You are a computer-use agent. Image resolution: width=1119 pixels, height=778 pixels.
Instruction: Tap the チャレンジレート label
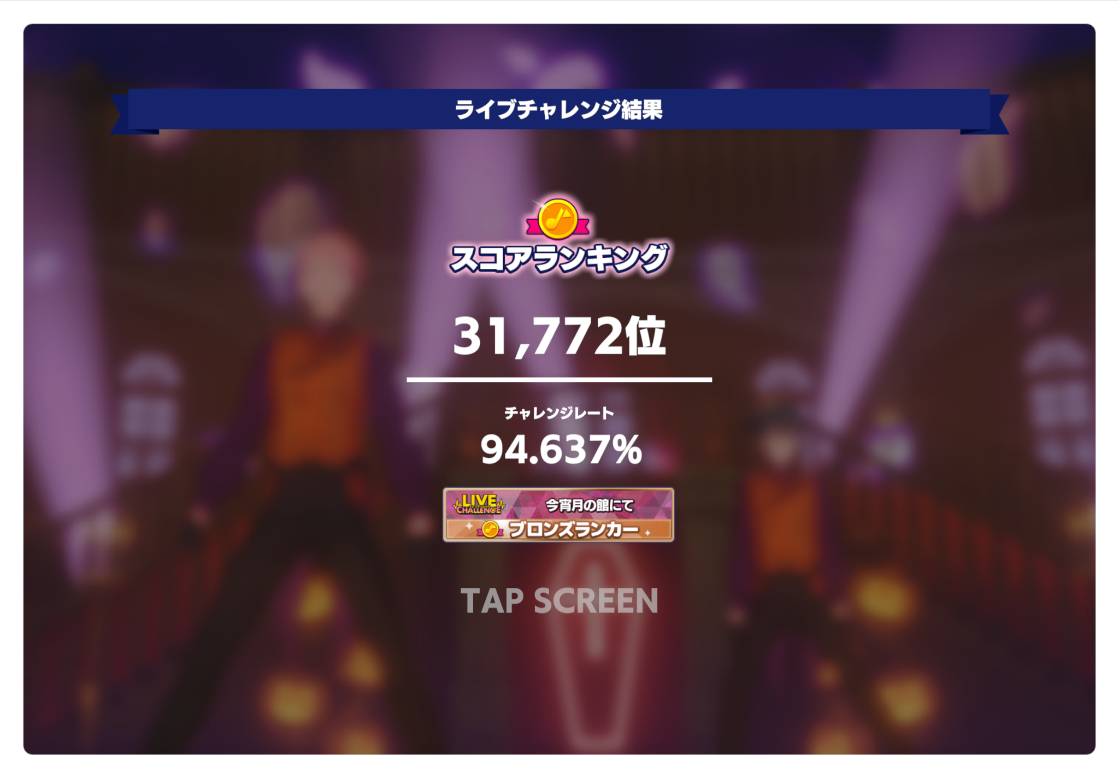pos(559,413)
